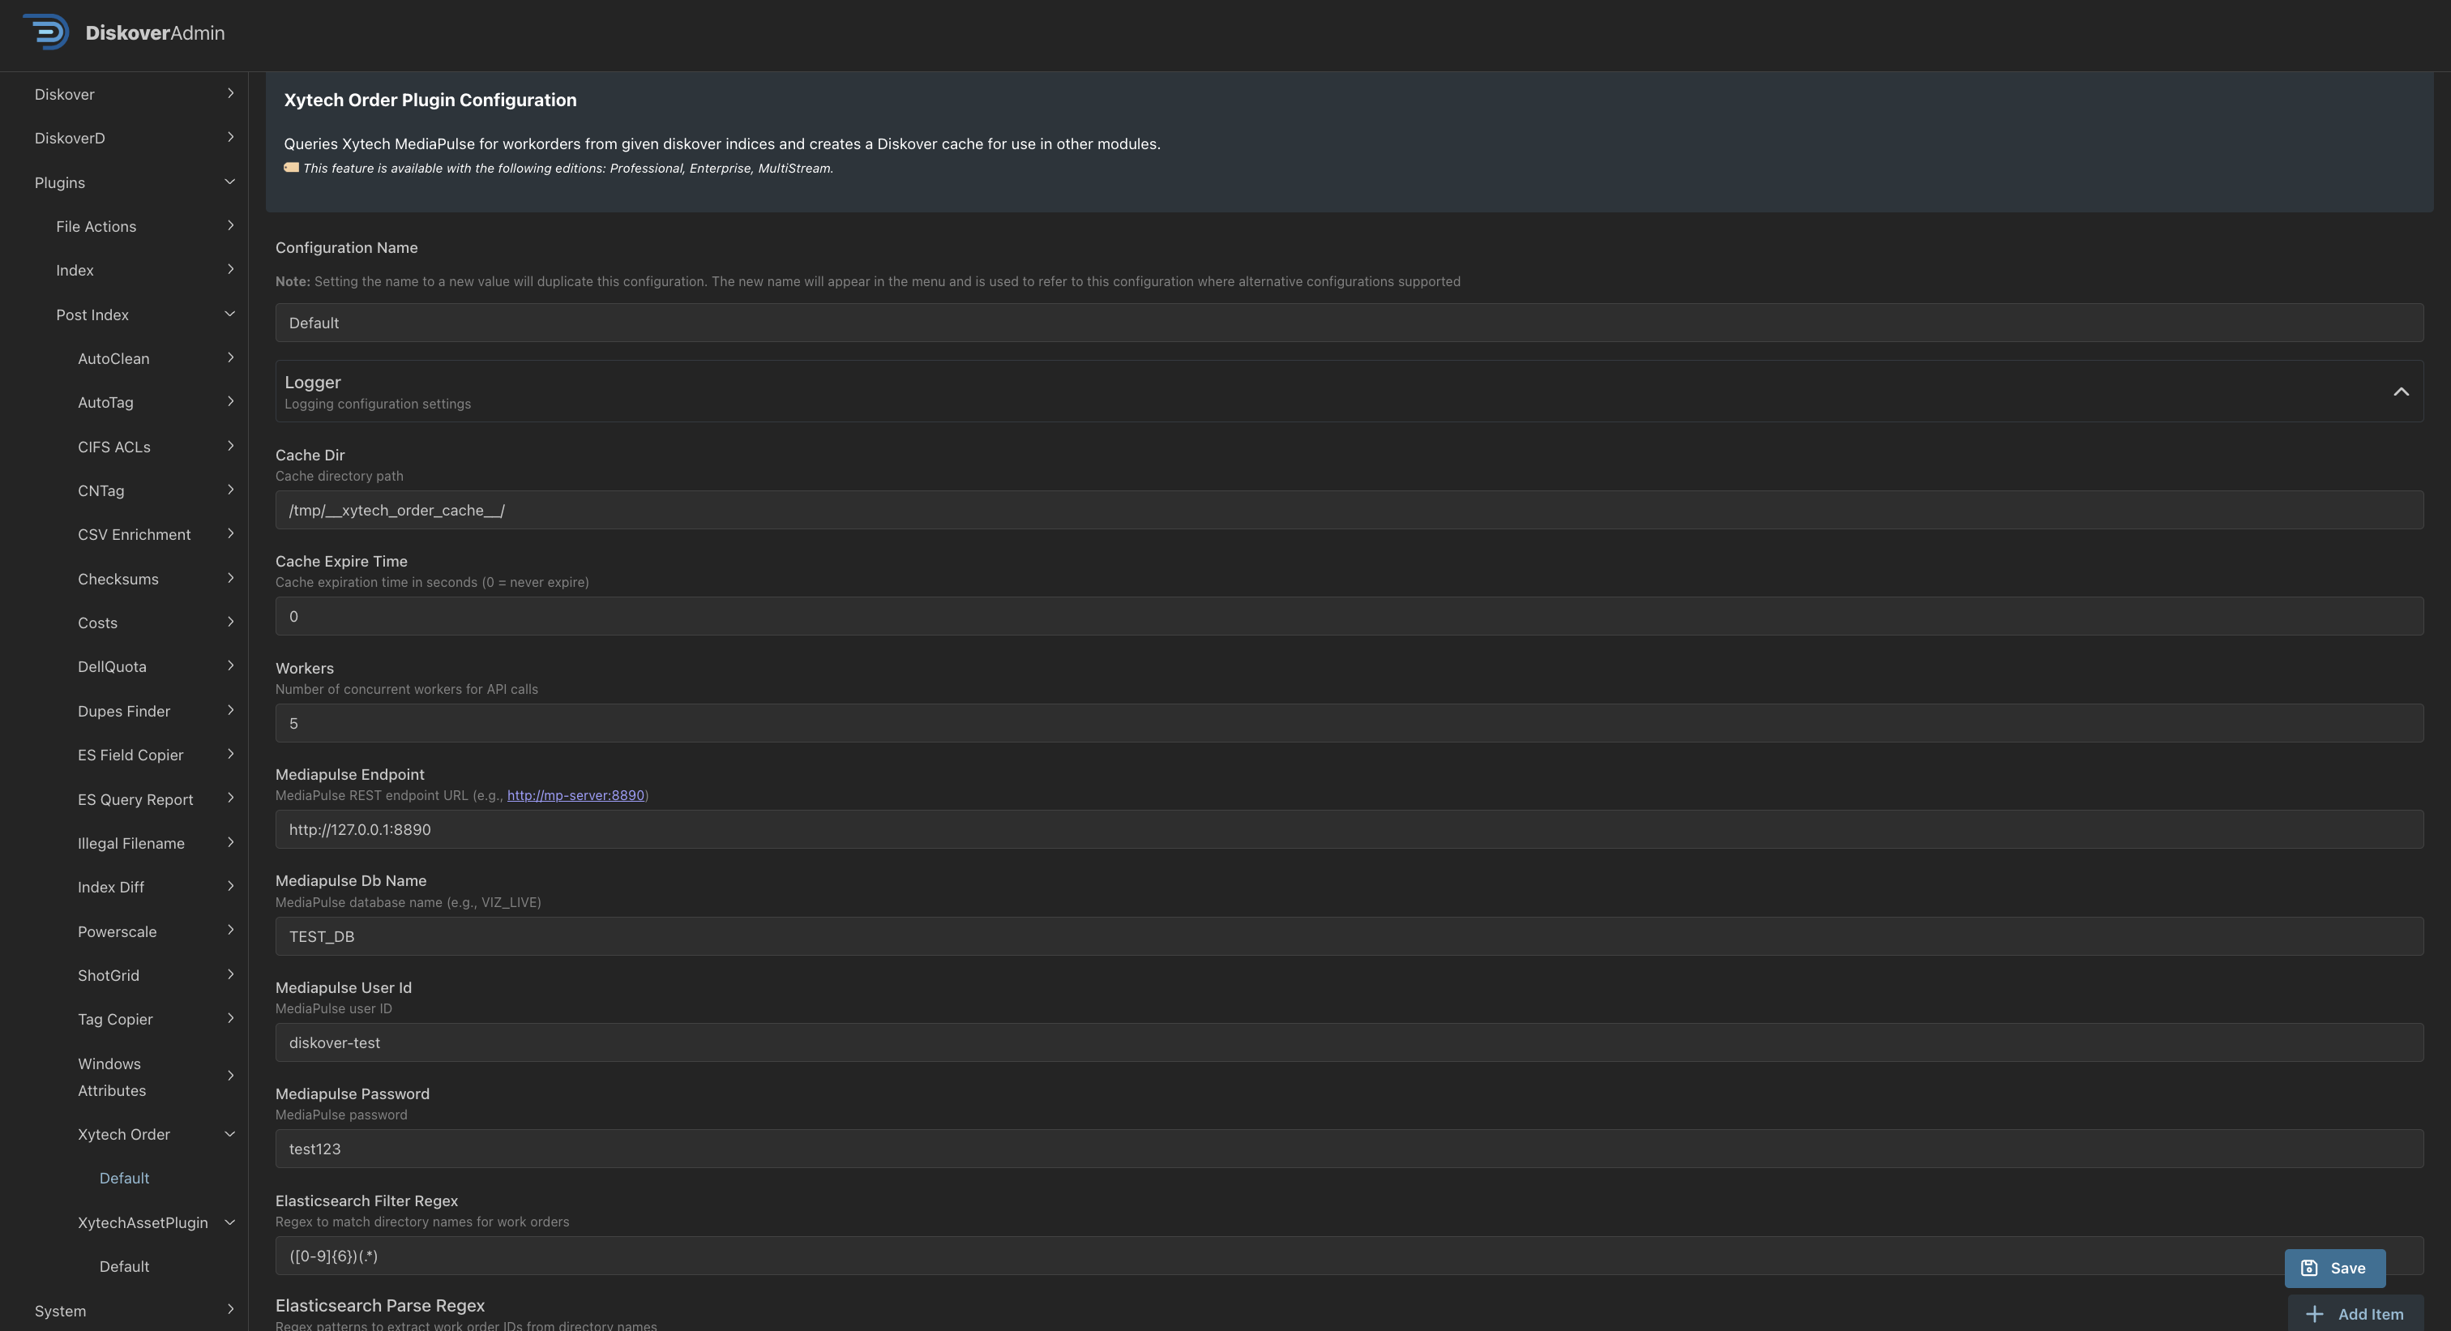Image resolution: width=2451 pixels, height=1331 pixels.
Task: Collapse the Plugins sidebar section
Action: [135, 182]
